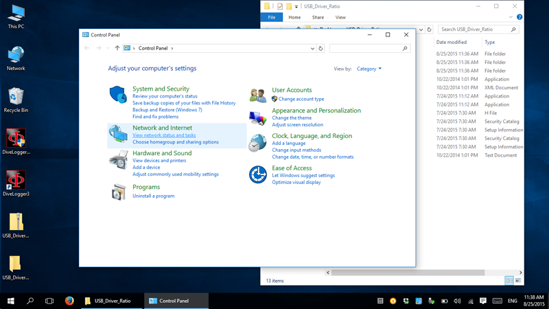Image resolution: width=549 pixels, height=309 pixels.
Task: Select the DiveLogger3 desktop shortcut
Action: pyautogui.click(x=16, y=183)
